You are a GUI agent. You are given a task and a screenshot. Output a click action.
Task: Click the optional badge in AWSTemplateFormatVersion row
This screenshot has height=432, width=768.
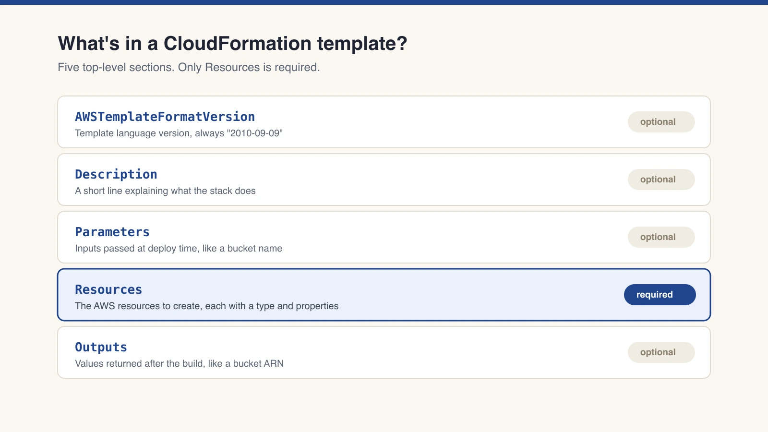click(661, 122)
